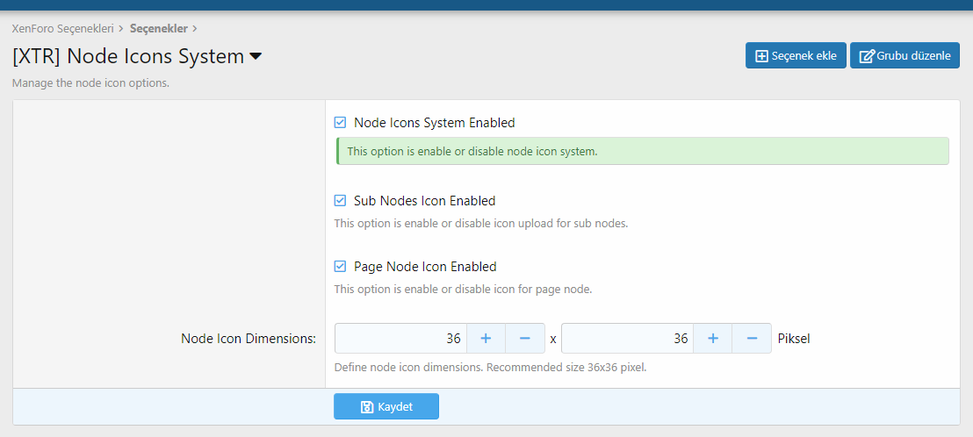
Task: Focus the second dimension height input field
Action: (x=627, y=339)
